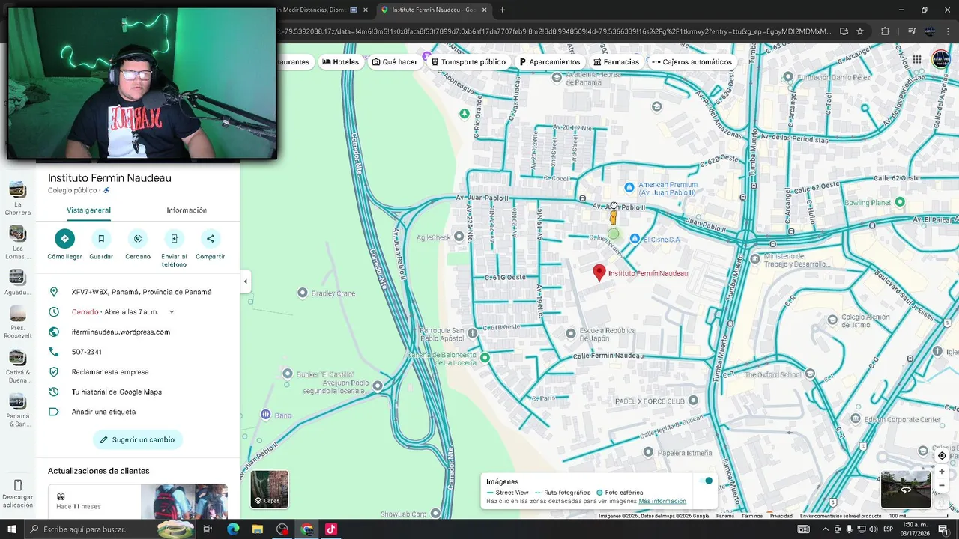Send place with Enviar al teléfono icon
959x539 pixels.
pos(174,239)
